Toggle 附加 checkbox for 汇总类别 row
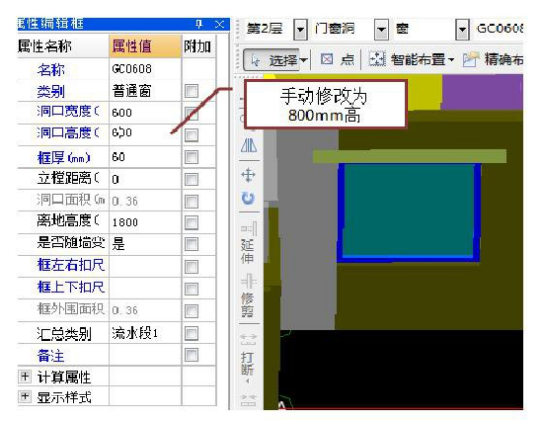This screenshot has height=421, width=544. tap(191, 334)
